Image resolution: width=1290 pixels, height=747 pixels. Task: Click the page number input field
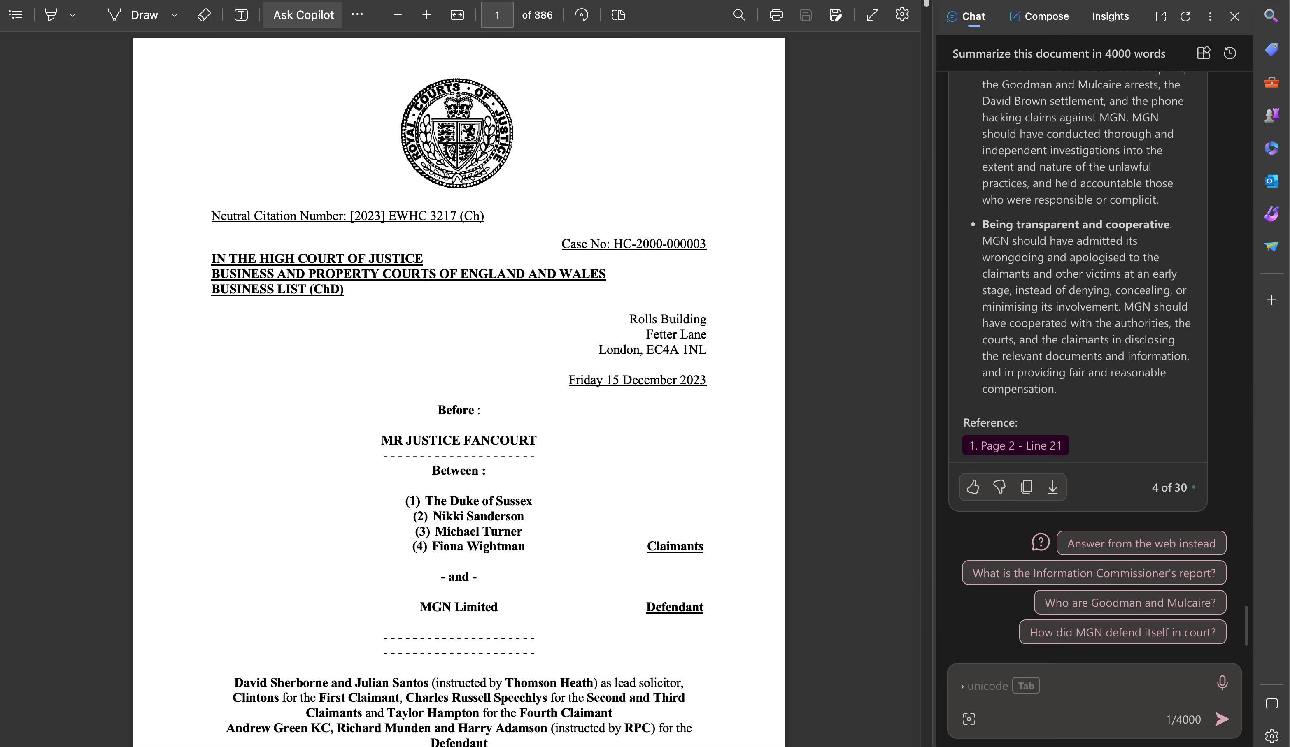click(x=496, y=15)
